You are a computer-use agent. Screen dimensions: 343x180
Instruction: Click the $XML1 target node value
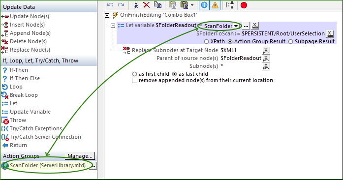[x=228, y=50]
